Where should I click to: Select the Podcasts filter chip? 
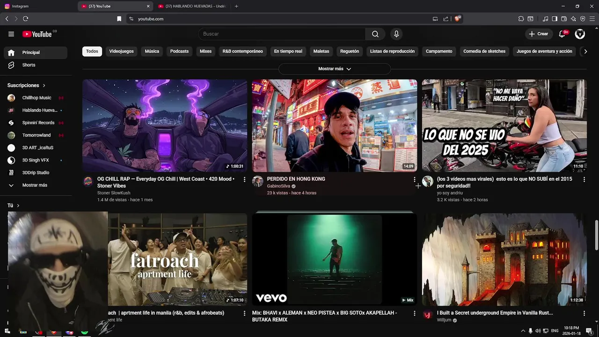tap(179, 51)
